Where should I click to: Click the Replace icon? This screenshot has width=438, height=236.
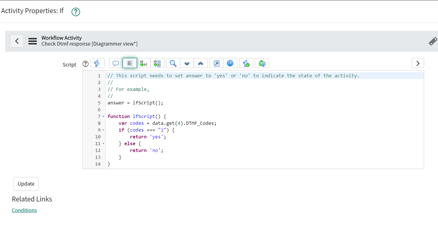click(143, 63)
